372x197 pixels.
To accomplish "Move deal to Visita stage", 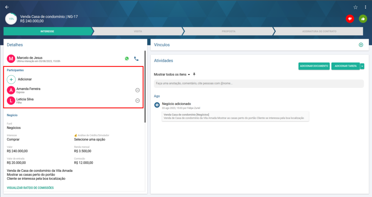I will [x=138, y=31].
